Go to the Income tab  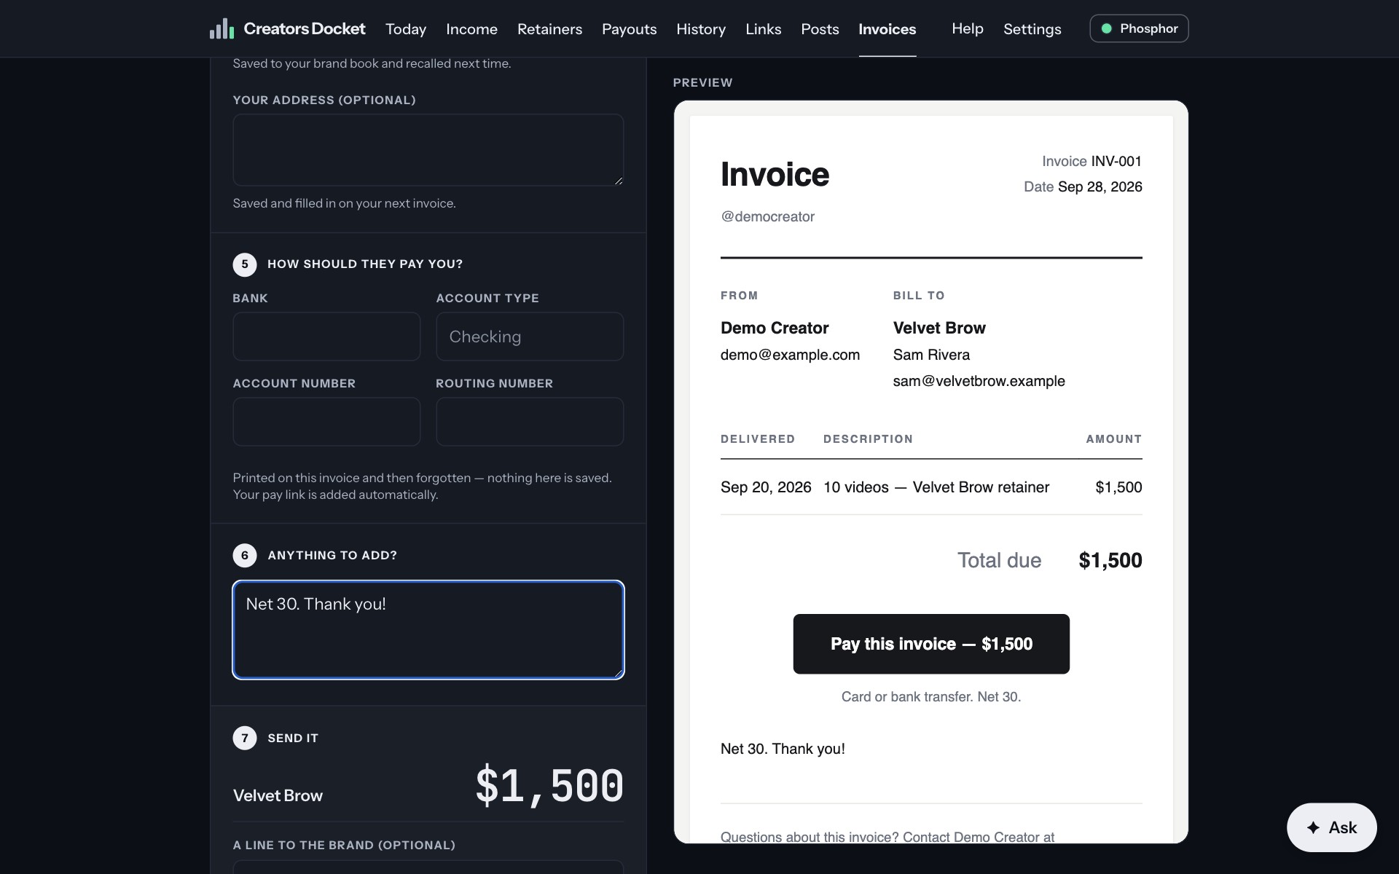pyautogui.click(x=471, y=28)
